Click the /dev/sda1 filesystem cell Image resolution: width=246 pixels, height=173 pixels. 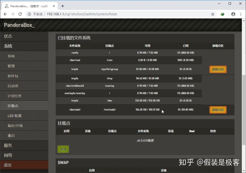coord(75,109)
